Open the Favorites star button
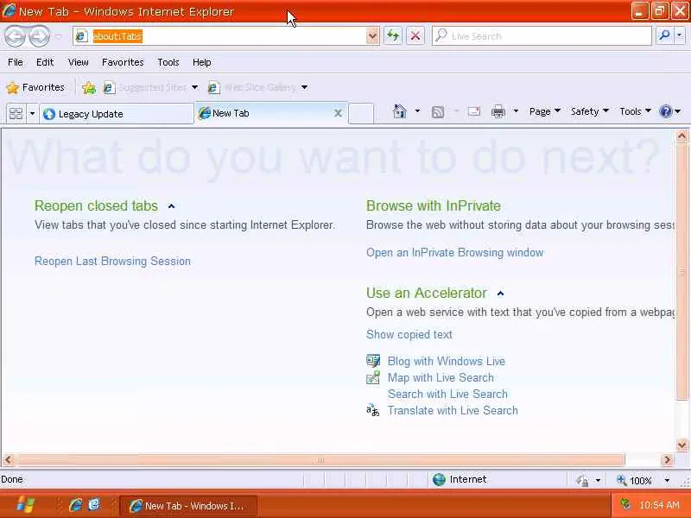Viewport: 691px width, 518px height. pos(35,88)
